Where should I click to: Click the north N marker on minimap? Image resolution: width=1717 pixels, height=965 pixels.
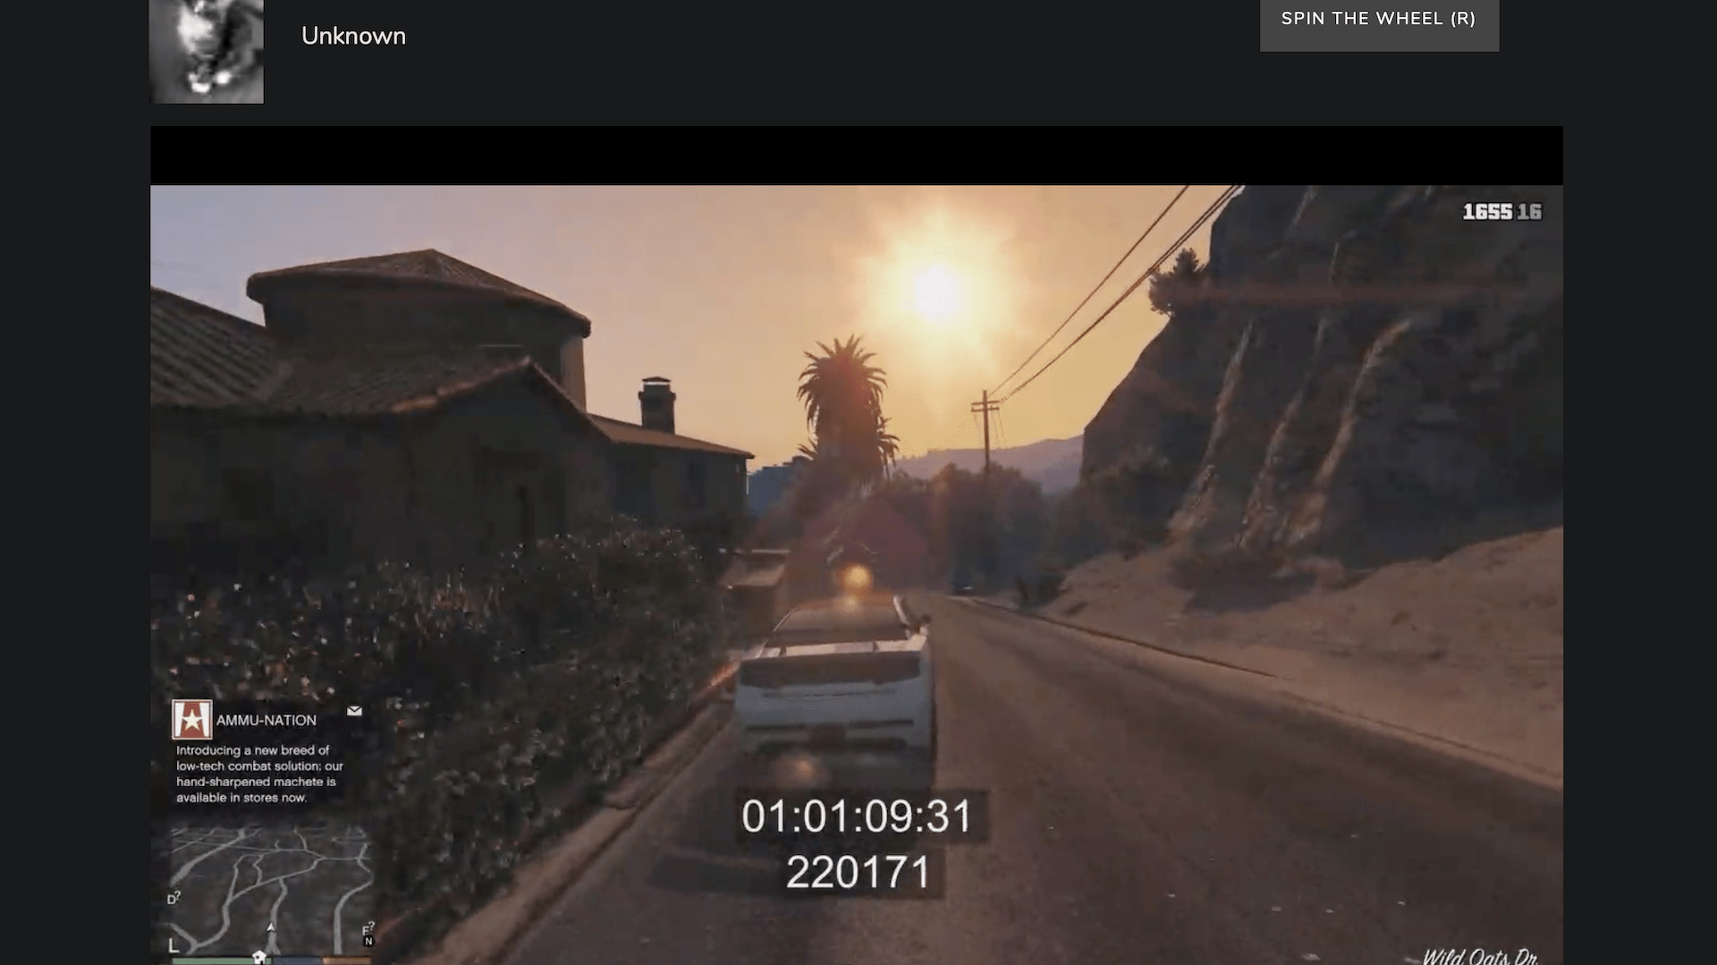(368, 941)
